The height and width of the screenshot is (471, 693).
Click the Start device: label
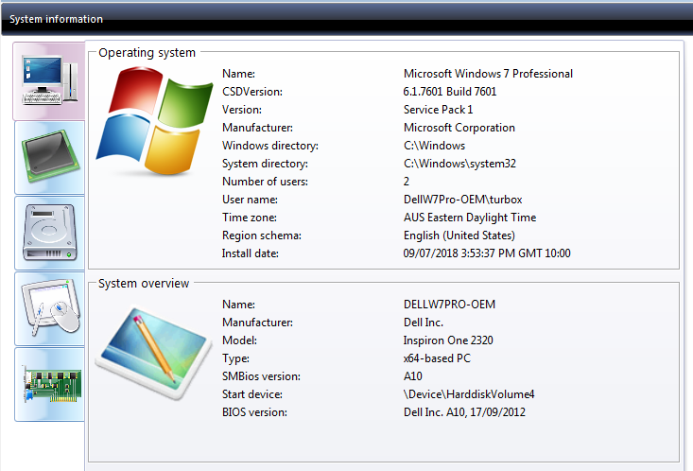click(x=252, y=394)
